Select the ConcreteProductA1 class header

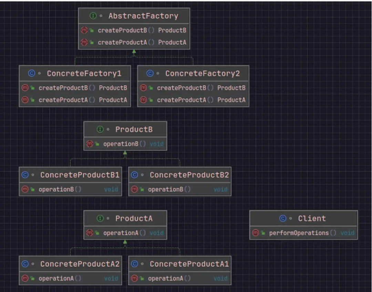189,264
